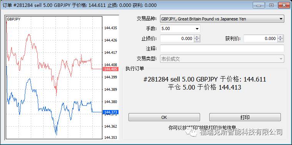Screen dimensions: 292x145
Task: Click the GBPJPY label on the chart
Action: 14,19
